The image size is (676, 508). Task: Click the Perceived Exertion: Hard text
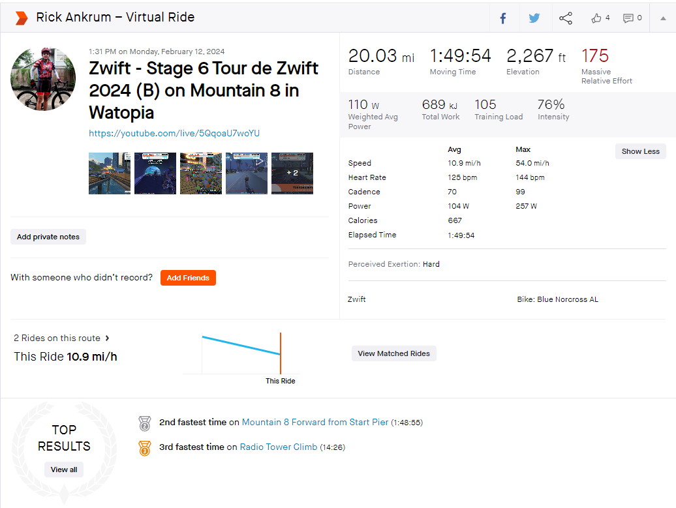point(393,264)
